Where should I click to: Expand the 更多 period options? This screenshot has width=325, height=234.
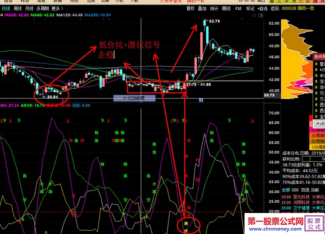[57, 8]
